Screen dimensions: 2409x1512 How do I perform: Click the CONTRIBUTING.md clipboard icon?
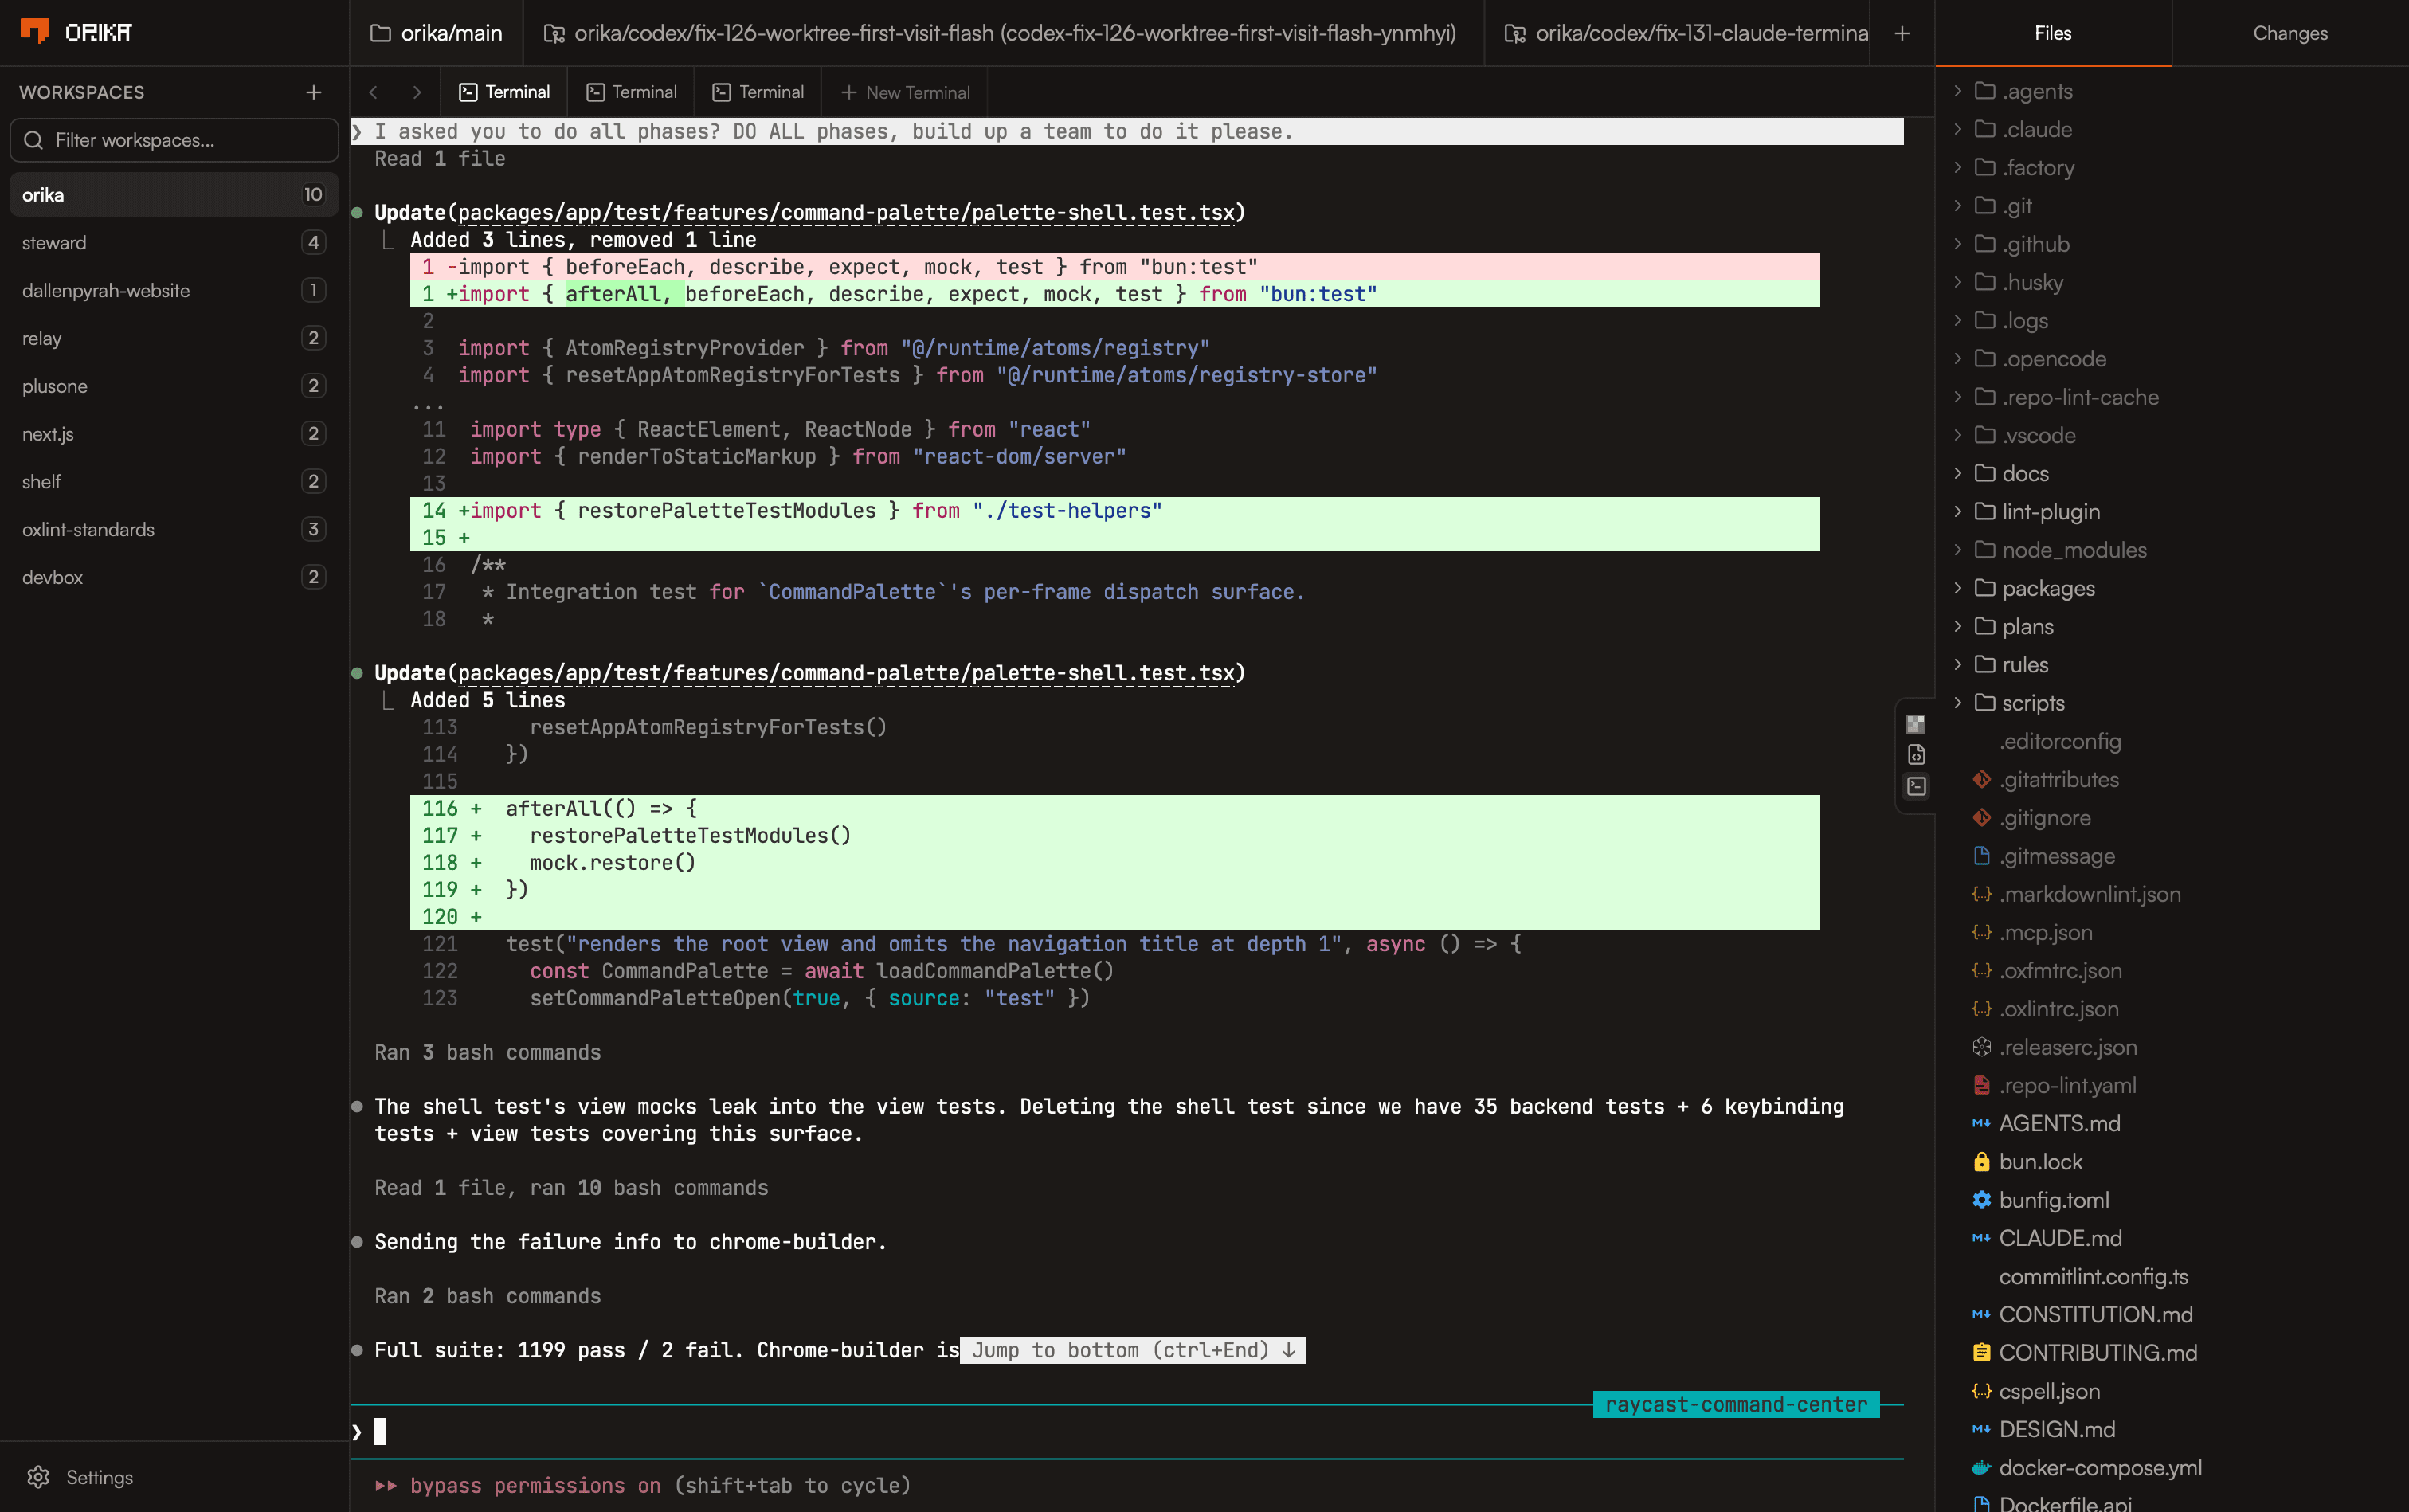[1981, 1353]
